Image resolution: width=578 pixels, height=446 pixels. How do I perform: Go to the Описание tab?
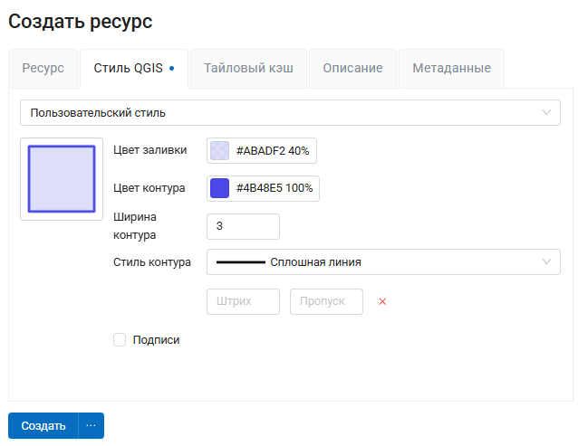pyautogui.click(x=352, y=68)
